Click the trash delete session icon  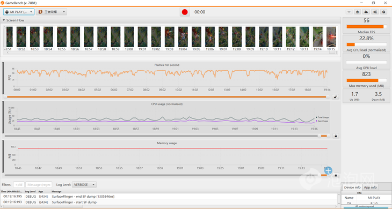(x=358, y=12)
